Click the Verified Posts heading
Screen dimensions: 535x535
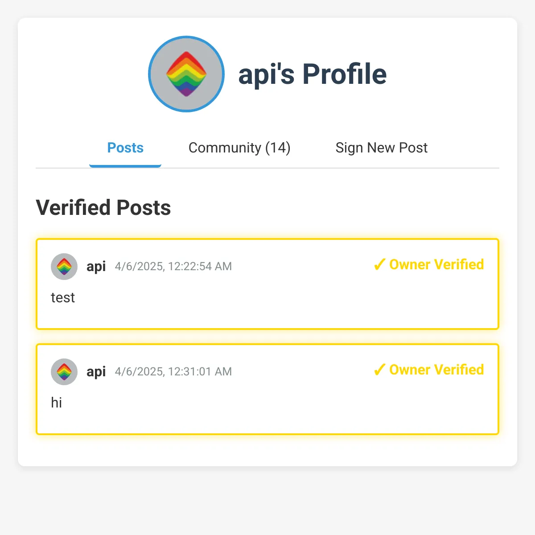click(x=103, y=208)
